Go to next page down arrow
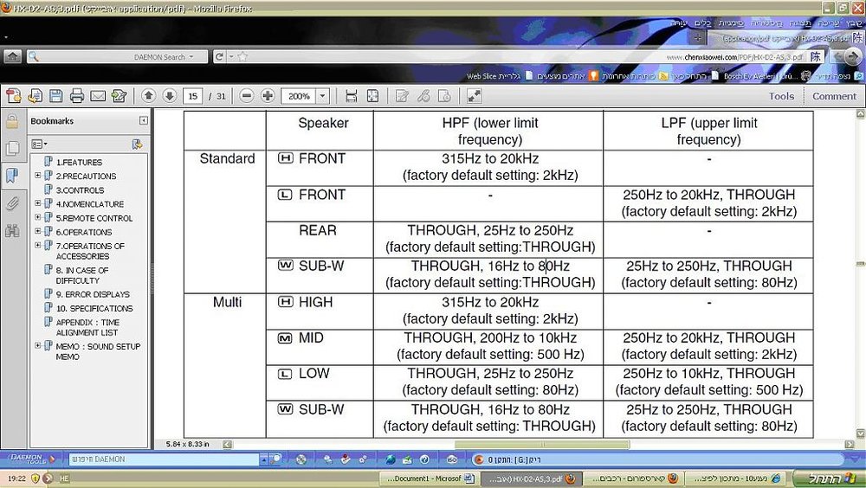 pyautogui.click(x=170, y=96)
